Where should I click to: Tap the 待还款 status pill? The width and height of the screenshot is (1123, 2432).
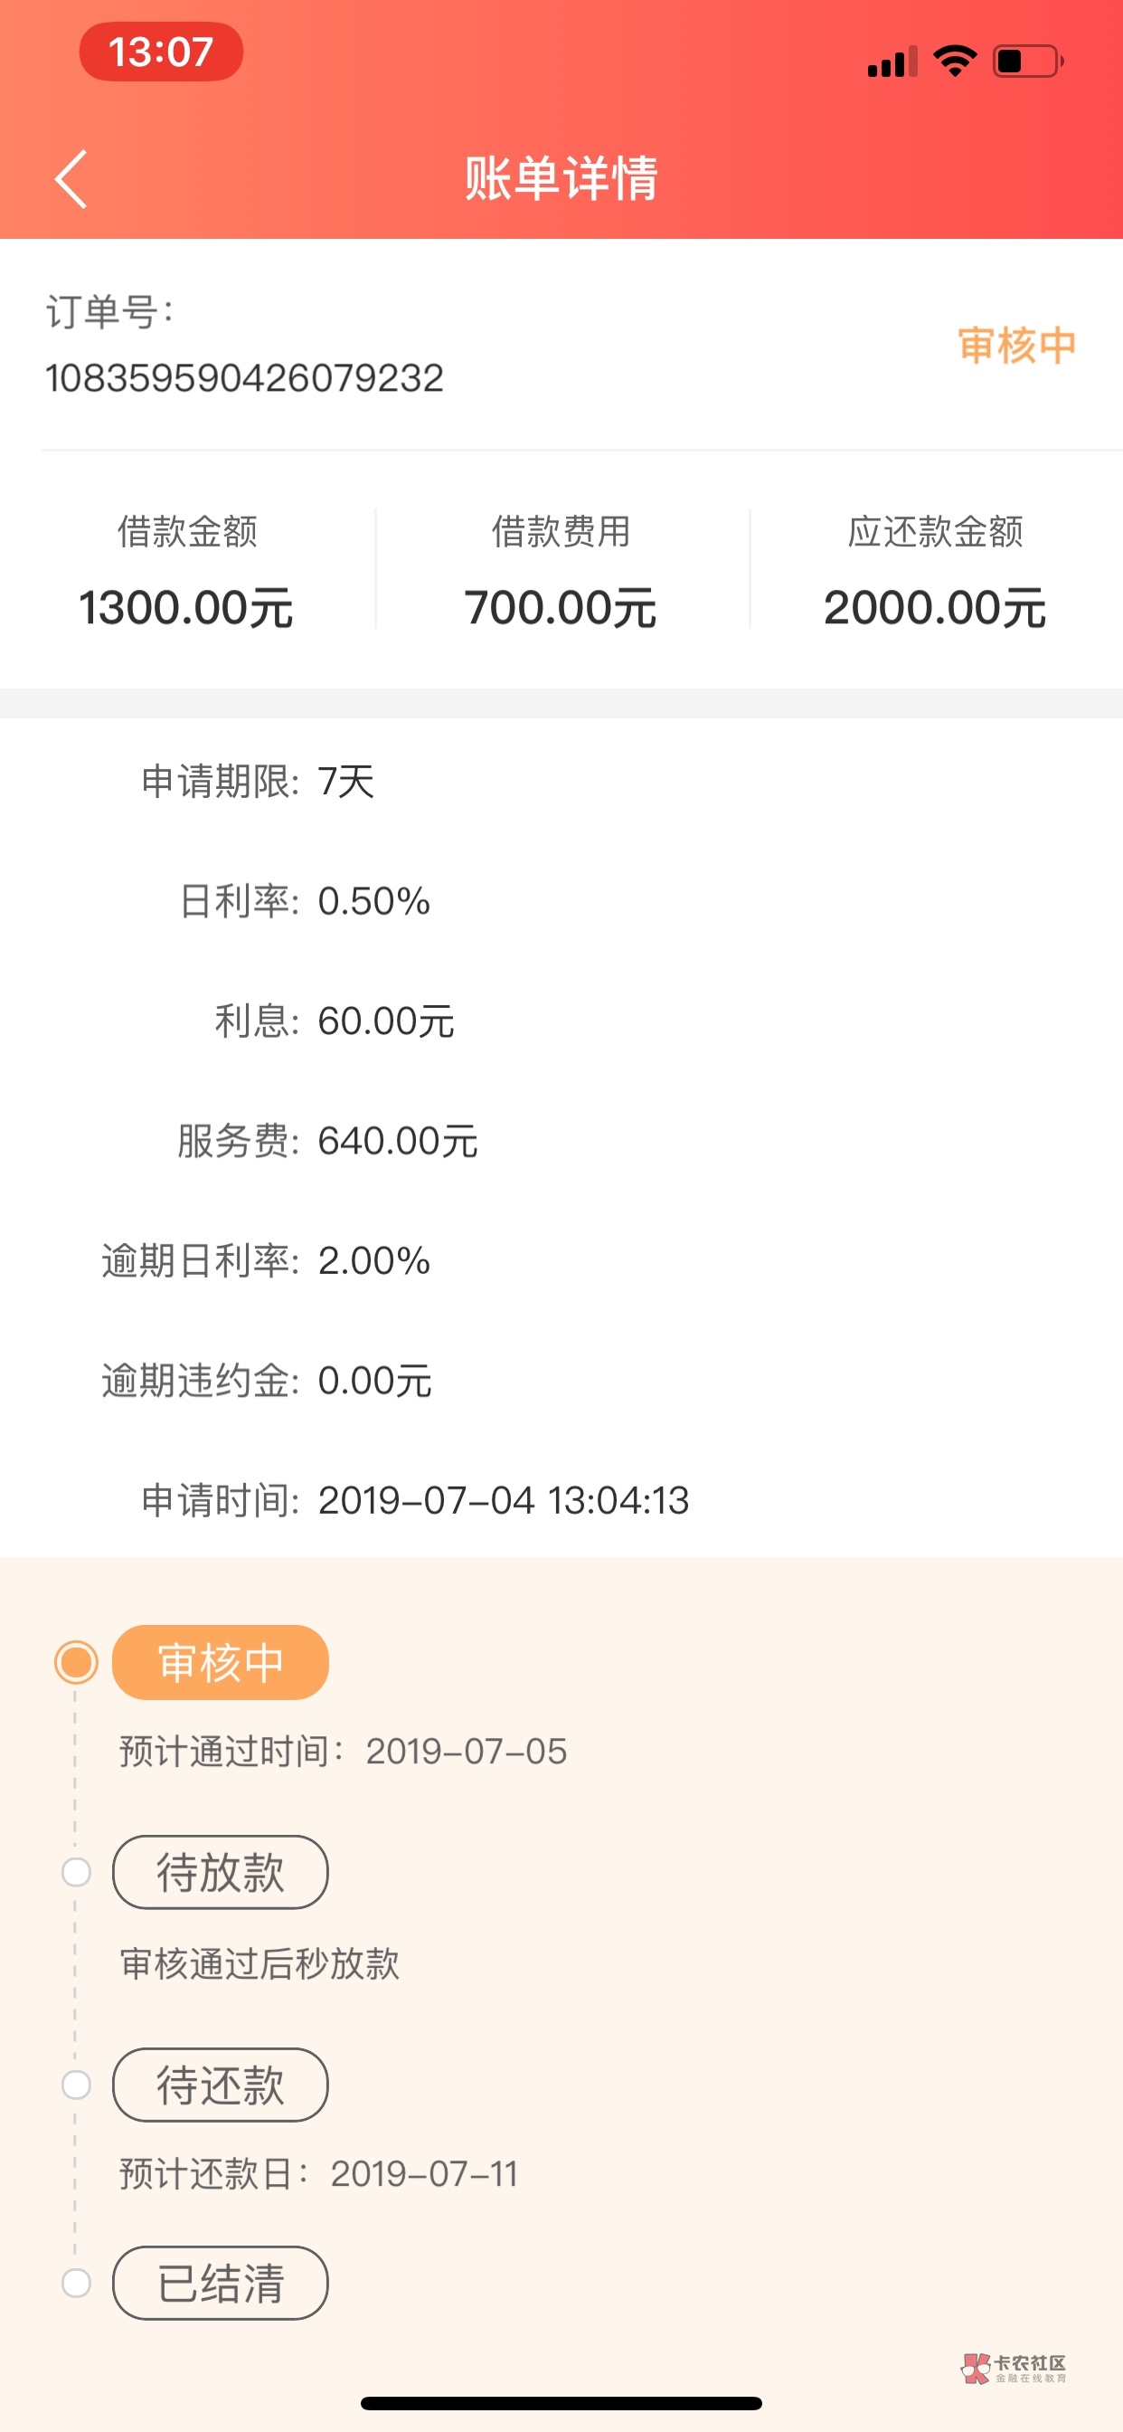coord(220,2085)
